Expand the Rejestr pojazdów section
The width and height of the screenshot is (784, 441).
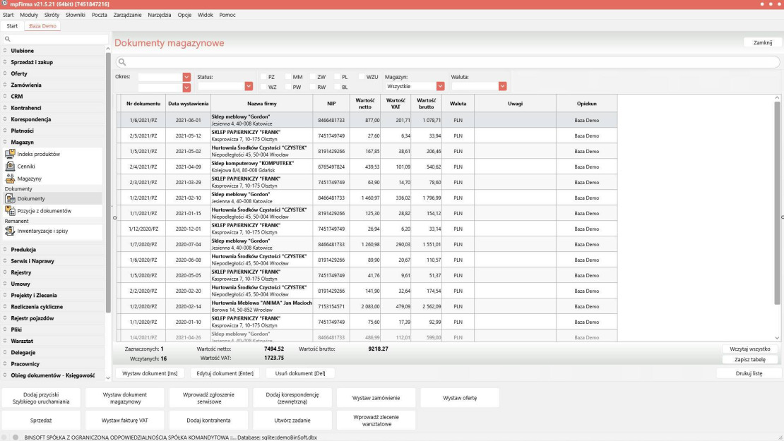[x=32, y=318]
